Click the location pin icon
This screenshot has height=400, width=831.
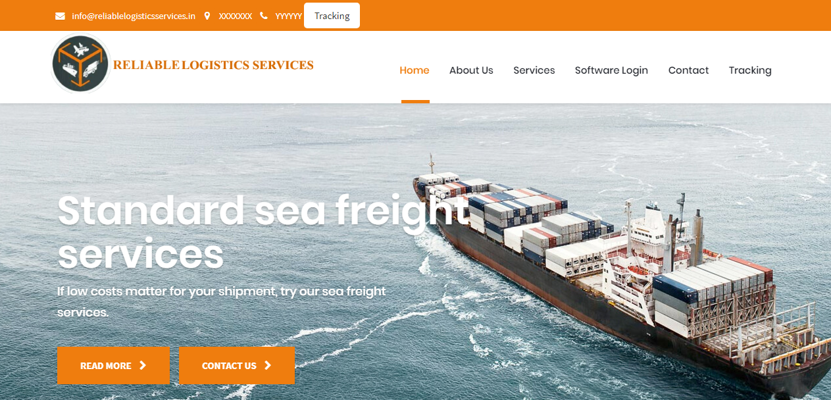tap(207, 16)
